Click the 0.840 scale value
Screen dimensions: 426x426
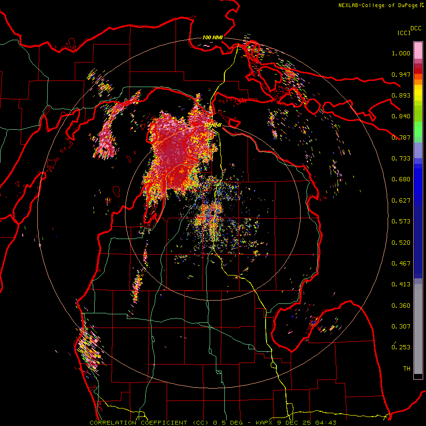click(401, 116)
